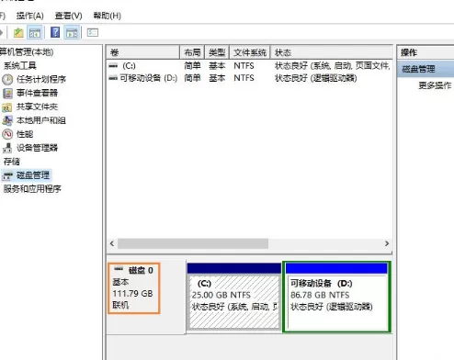454x360 pixels.
Task: Select 系统工具 in the tree
Action: (20, 65)
